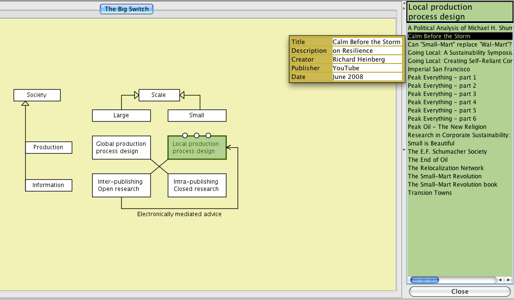Select the Inter-publishing Open research node
This screenshot has width=514, height=300.
click(121, 185)
